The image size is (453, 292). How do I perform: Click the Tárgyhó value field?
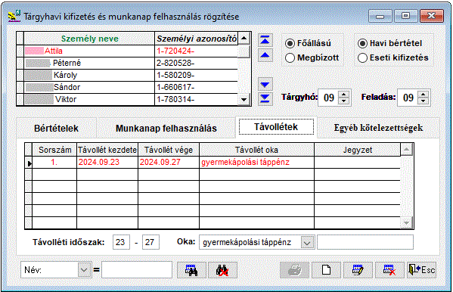coord(329,98)
